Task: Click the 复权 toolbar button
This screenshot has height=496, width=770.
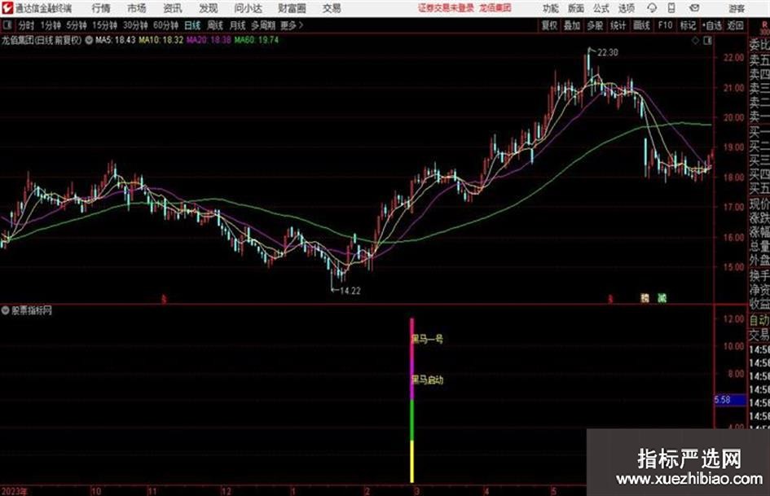Action: [x=549, y=25]
